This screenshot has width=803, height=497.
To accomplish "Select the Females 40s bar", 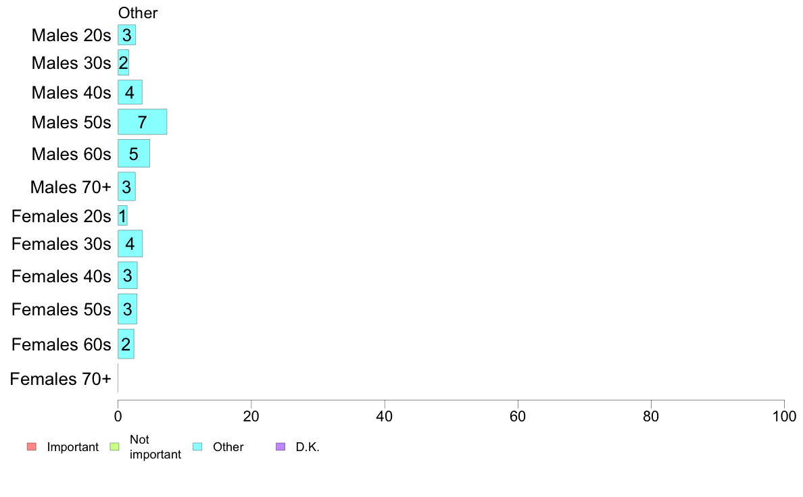I will pos(128,276).
